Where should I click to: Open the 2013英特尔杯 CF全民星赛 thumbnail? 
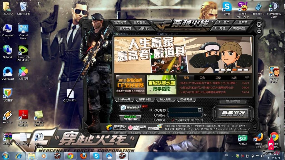(x=130, y=85)
